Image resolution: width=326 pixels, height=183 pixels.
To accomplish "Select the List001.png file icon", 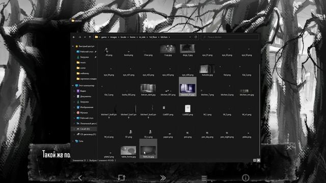I will tap(164, 108).
